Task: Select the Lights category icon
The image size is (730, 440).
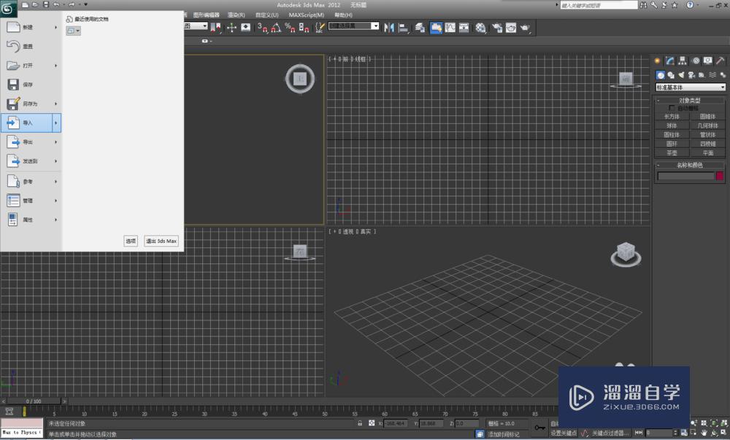Action: (x=680, y=74)
